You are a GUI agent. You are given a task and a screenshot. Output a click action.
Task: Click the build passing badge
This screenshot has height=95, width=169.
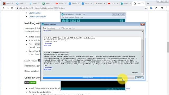[x=30, y=83]
